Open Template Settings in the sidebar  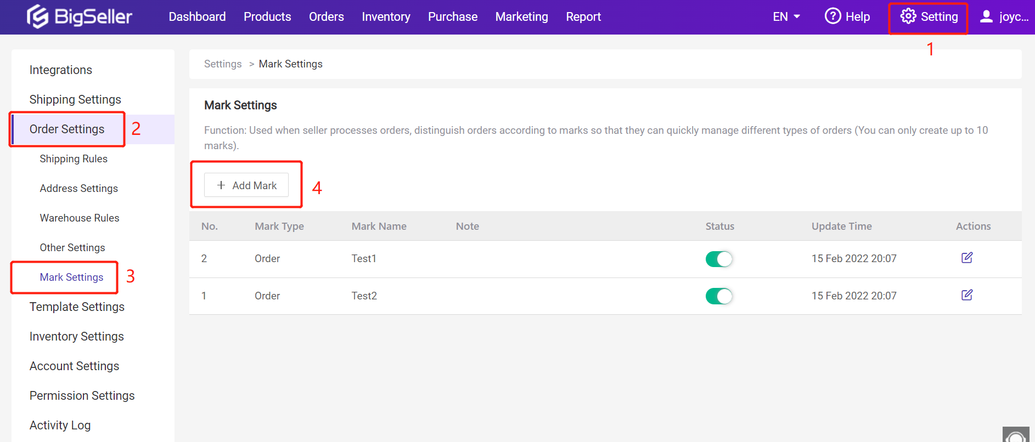click(77, 307)
